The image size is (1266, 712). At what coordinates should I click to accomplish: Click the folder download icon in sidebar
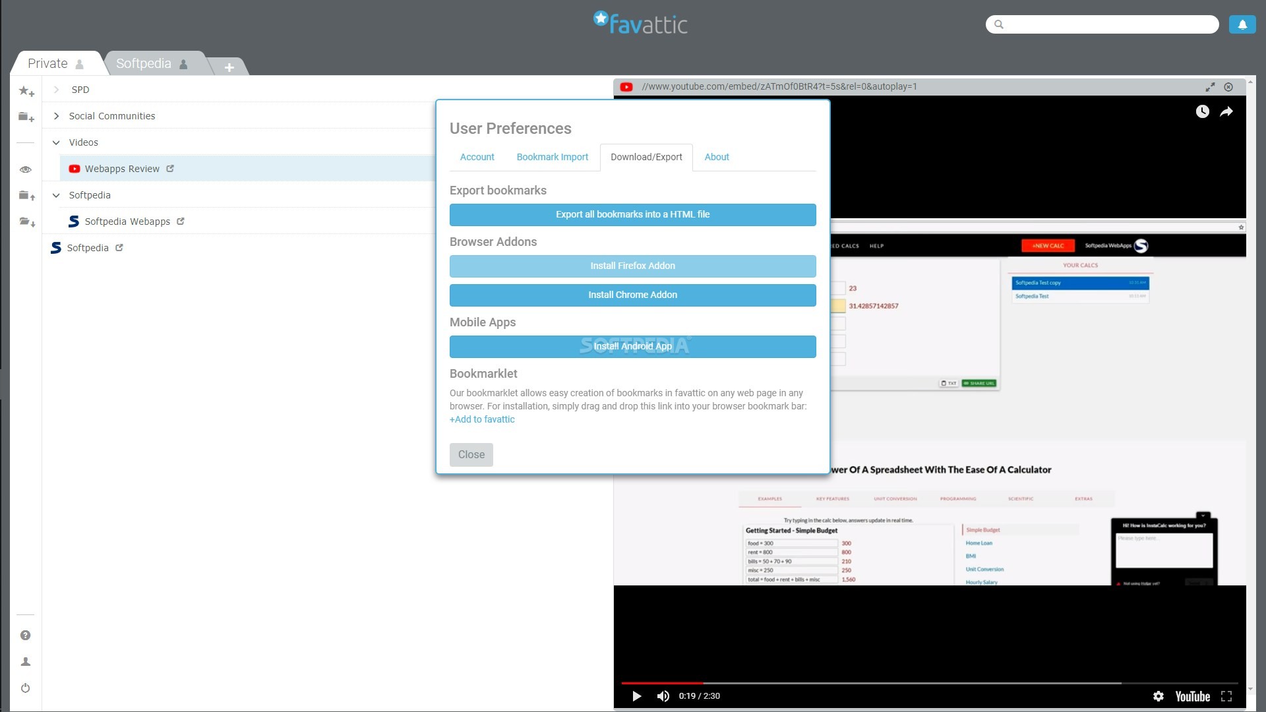26,222
